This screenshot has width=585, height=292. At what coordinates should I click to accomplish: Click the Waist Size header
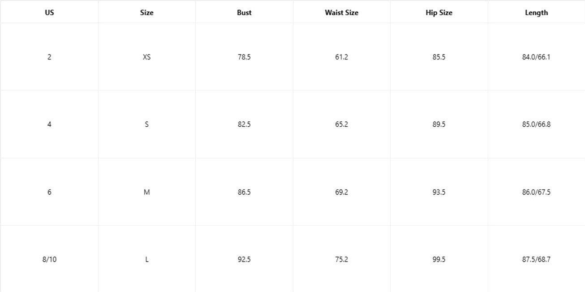click(341, 13)
